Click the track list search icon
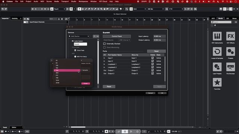 (x=66, y=19)
